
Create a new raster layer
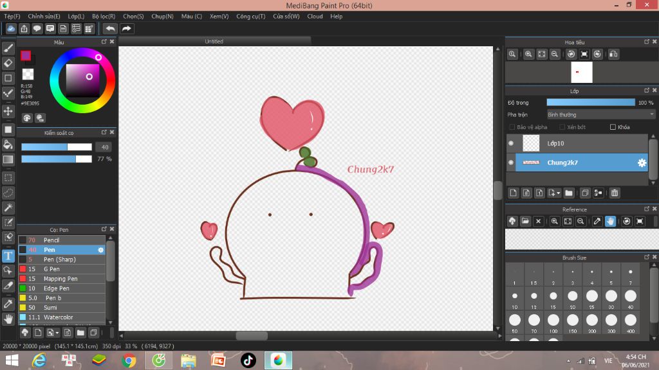coord(513,193)
